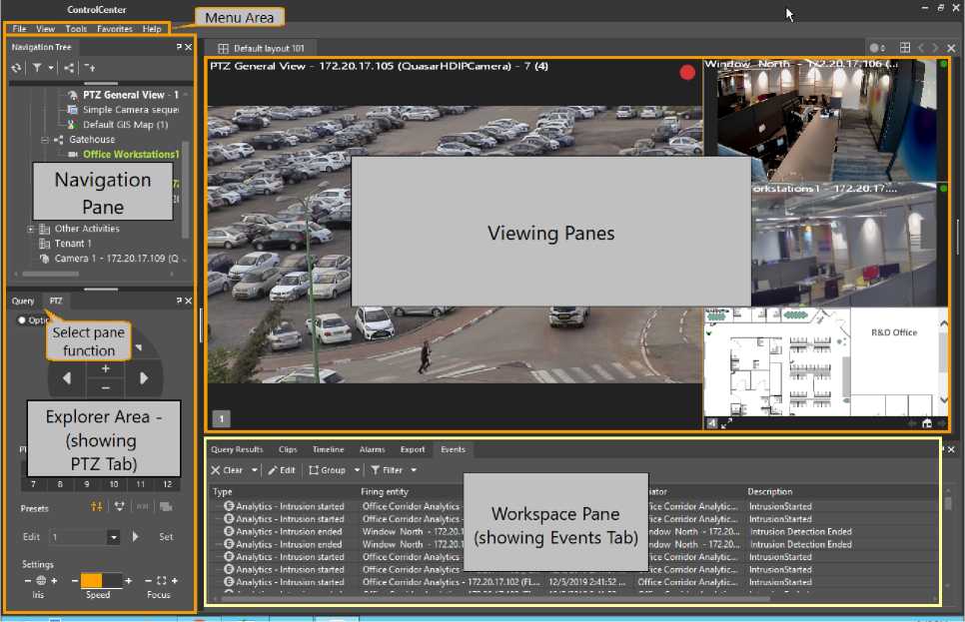This screenshot has height=622, width=965.
Task: Click the share/tree structure icon in Navigation Tree toolbar
Action: 68,68
